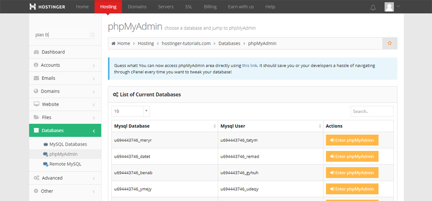Expand the Advanced sidebar section
The width and height of the screenshot is (432, 201).
[94, 179]
